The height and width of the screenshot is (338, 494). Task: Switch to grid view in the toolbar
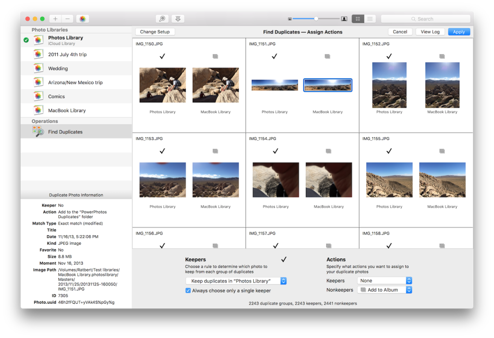[357, 18]
